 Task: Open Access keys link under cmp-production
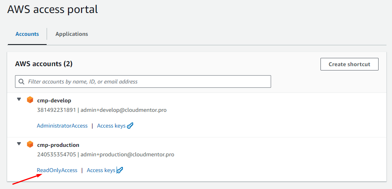coord(101,170)
